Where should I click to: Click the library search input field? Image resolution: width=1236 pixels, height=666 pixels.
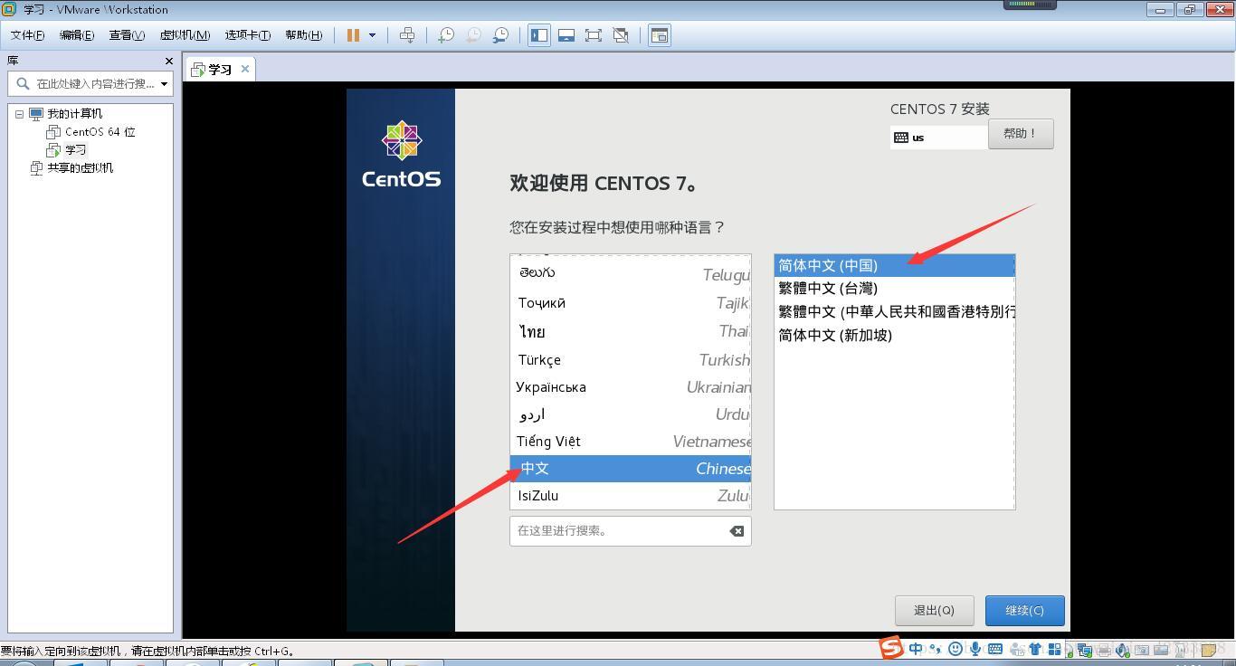pos(89,83)
